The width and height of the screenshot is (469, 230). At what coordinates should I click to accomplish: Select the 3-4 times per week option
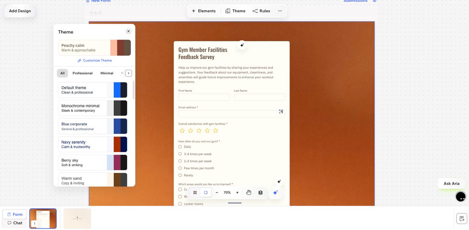pyautogui.click(x=180, y=154)
